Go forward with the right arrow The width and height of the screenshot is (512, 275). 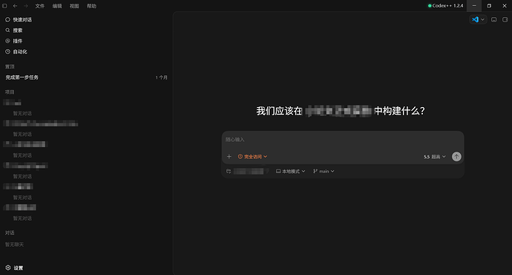[26, 6]
